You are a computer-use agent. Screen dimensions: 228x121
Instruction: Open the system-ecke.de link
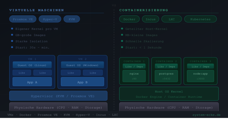click(207, 115)
